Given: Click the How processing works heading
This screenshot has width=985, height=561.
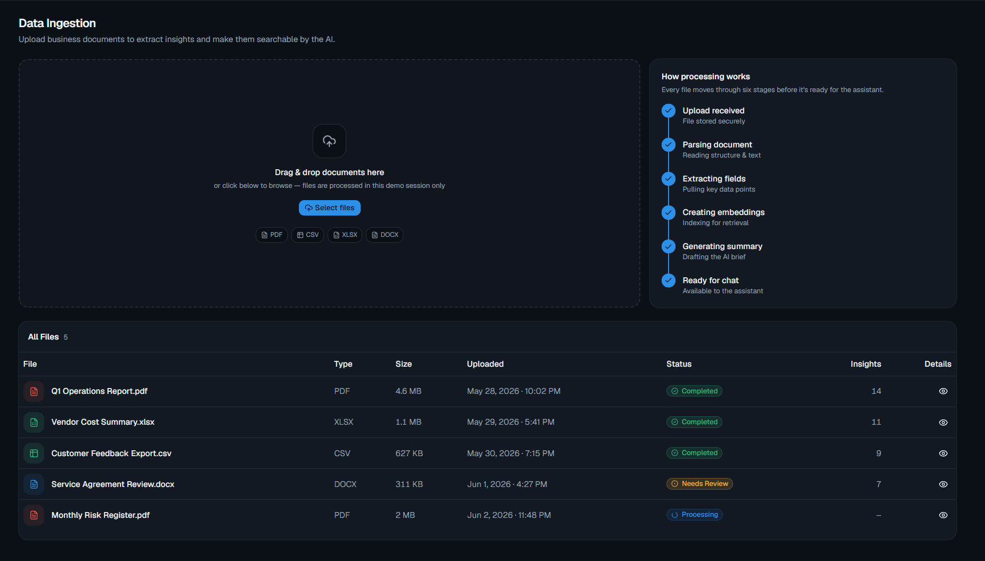Looking at the screenshot, I should coord(705,77).
